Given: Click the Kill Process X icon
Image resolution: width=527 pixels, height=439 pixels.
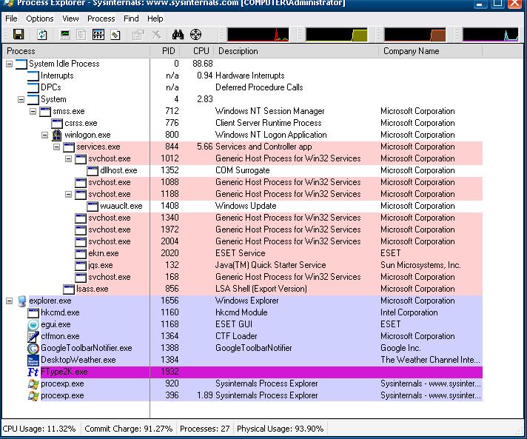Looking at the screenshot, I should point(156,34).
